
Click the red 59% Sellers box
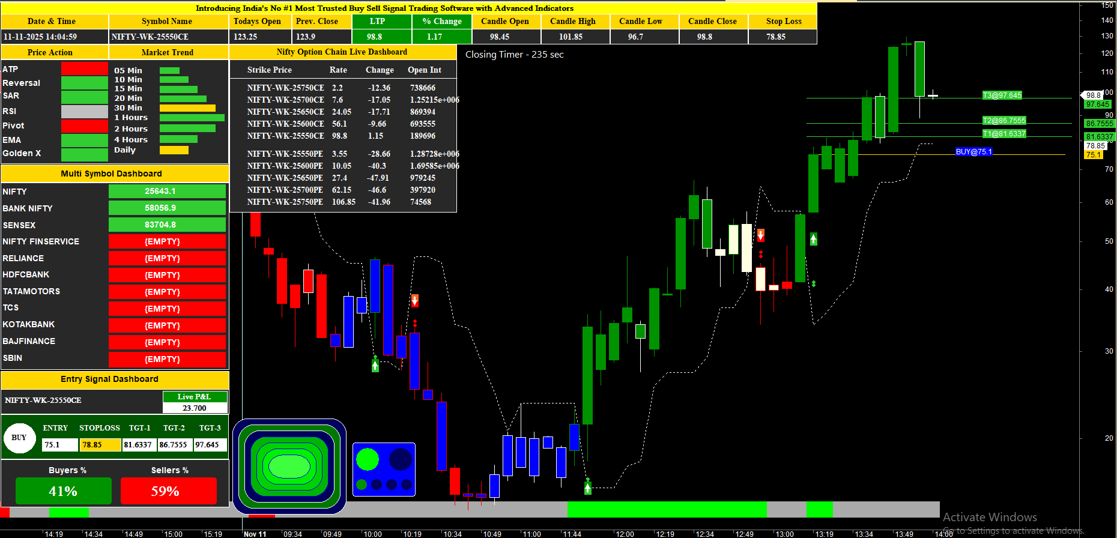tap(169, 491)
